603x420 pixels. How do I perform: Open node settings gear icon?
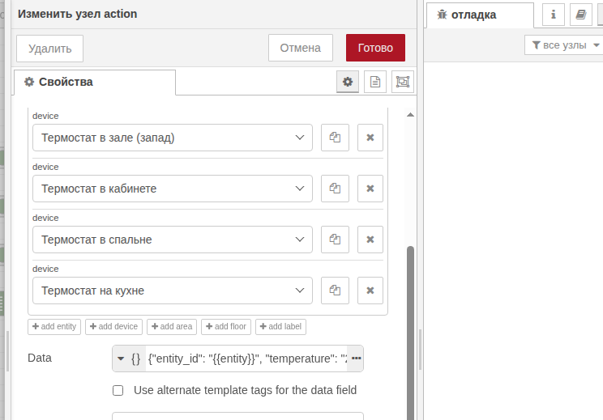pyautogui.click(x=348, y=82)
